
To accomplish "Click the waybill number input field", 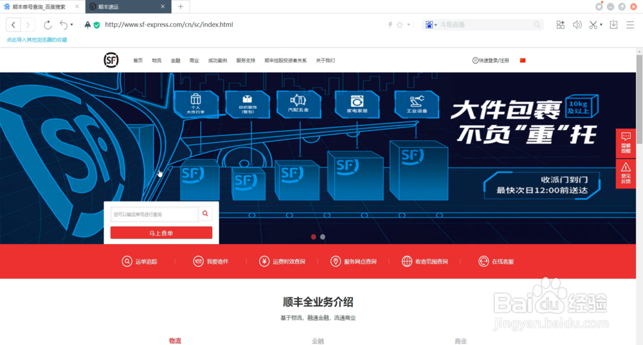I will tap(154, 214).
